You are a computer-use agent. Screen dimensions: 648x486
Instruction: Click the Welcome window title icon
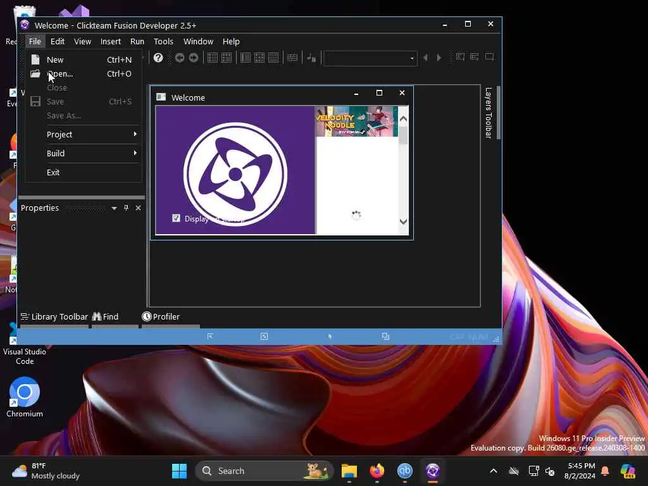tap(161, 97)
